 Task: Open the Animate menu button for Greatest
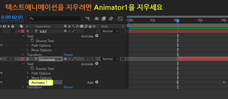click(x=97, y=64)
